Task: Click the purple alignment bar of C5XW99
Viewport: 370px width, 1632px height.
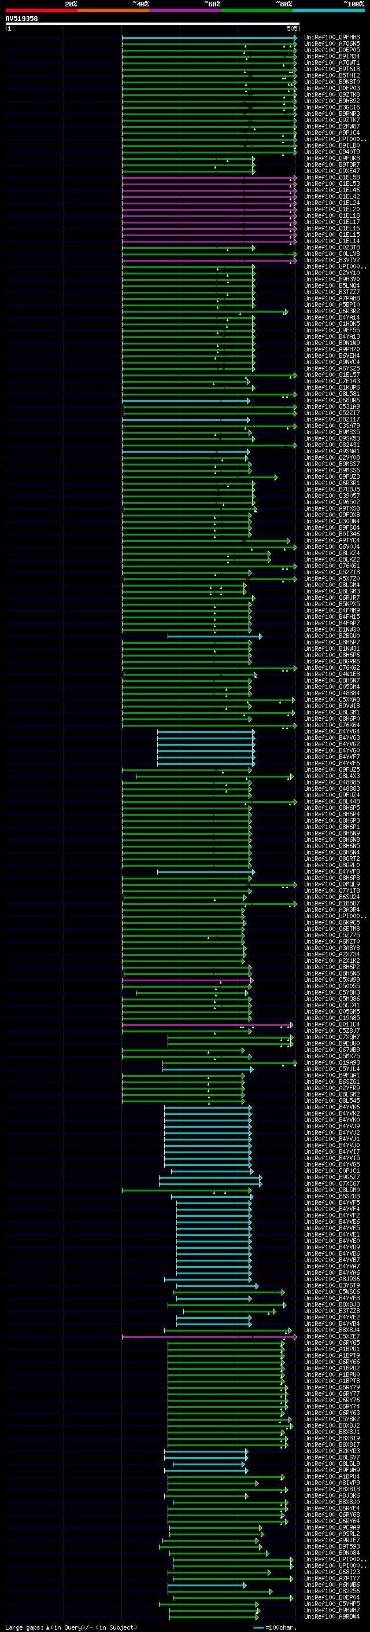Action: [188, 980]
